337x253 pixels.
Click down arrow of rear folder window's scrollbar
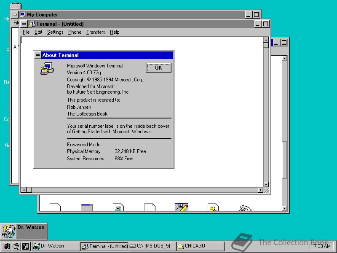pos(285,208)
